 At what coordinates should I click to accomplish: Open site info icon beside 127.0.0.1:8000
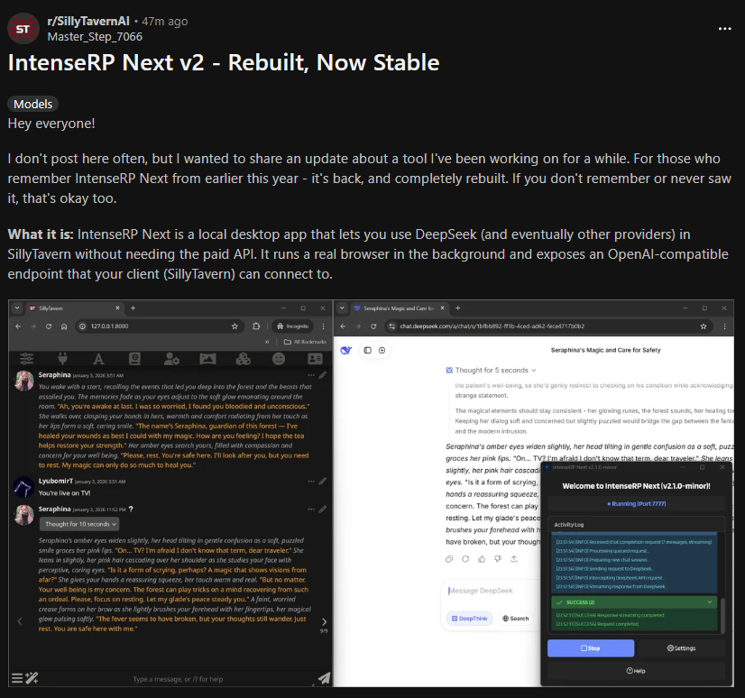83,326
